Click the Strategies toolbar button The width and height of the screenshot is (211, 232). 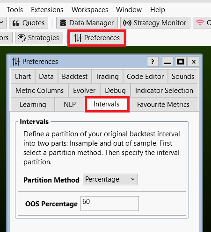pos(39,38)
